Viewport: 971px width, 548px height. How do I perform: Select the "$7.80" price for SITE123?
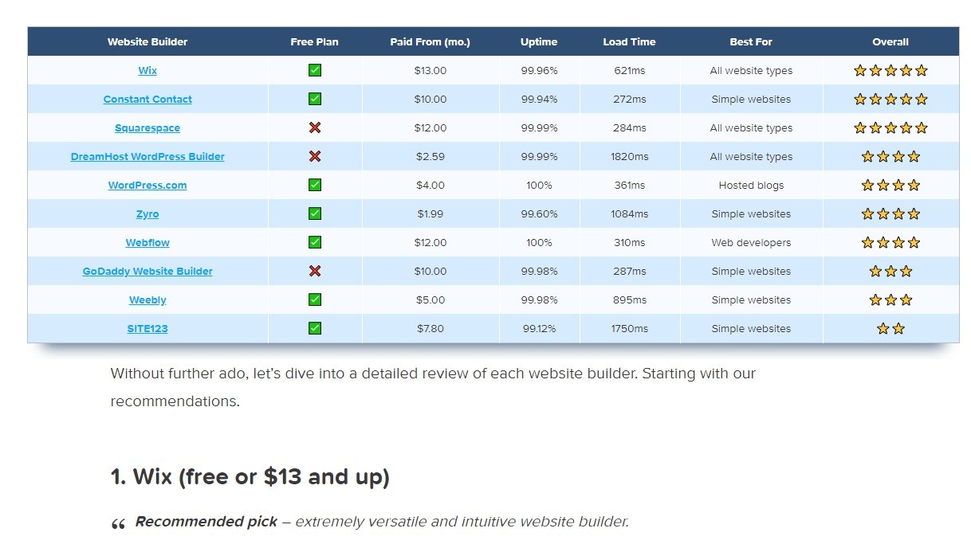430,329
